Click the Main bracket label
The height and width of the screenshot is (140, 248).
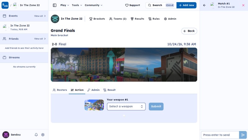pos(59,35)
